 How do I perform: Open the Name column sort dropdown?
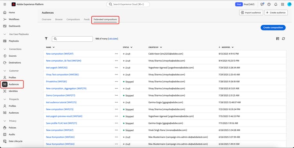pos(54,47)
